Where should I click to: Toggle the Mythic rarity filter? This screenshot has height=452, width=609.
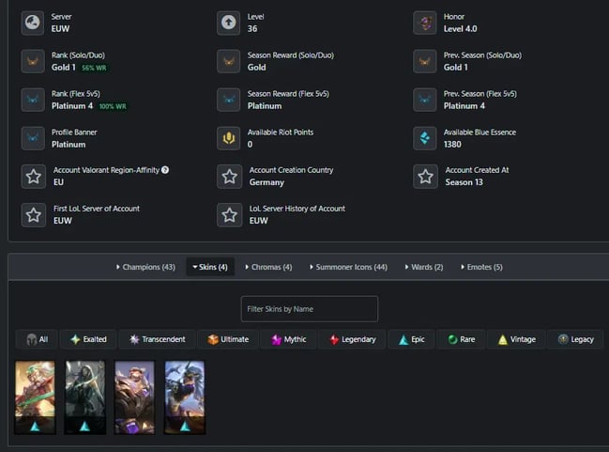[289, 339]
